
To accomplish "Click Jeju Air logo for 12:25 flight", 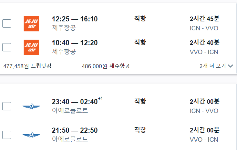I will point(31,23).
